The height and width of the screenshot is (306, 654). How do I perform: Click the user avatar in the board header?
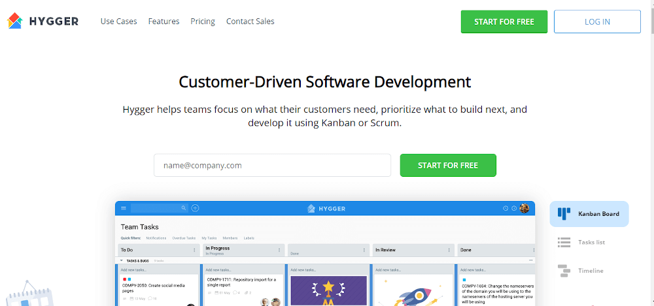point(525,208)
